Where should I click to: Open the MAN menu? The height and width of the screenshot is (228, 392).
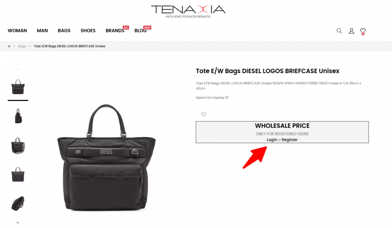(42, 31)
